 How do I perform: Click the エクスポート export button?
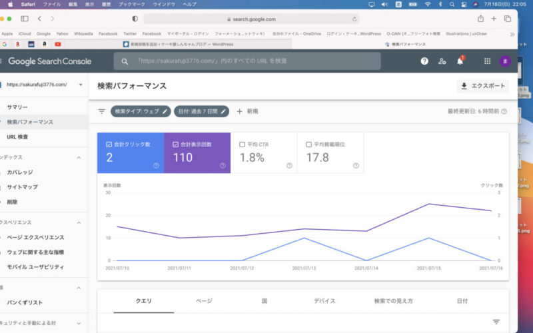tap(482, 86)
